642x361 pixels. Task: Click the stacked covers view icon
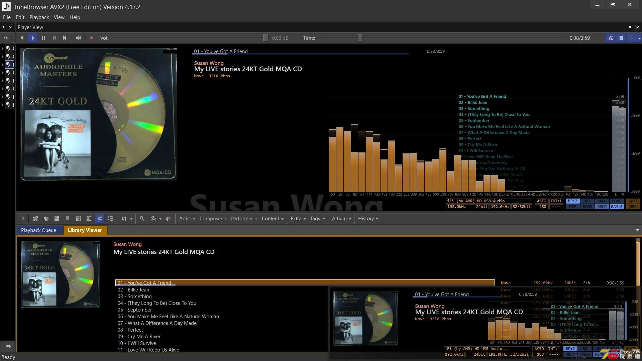coord(46,219)
